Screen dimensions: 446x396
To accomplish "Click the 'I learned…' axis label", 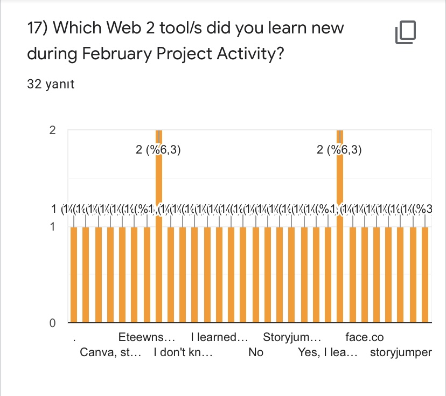I will pyautogui.click(x=219, y=338).
